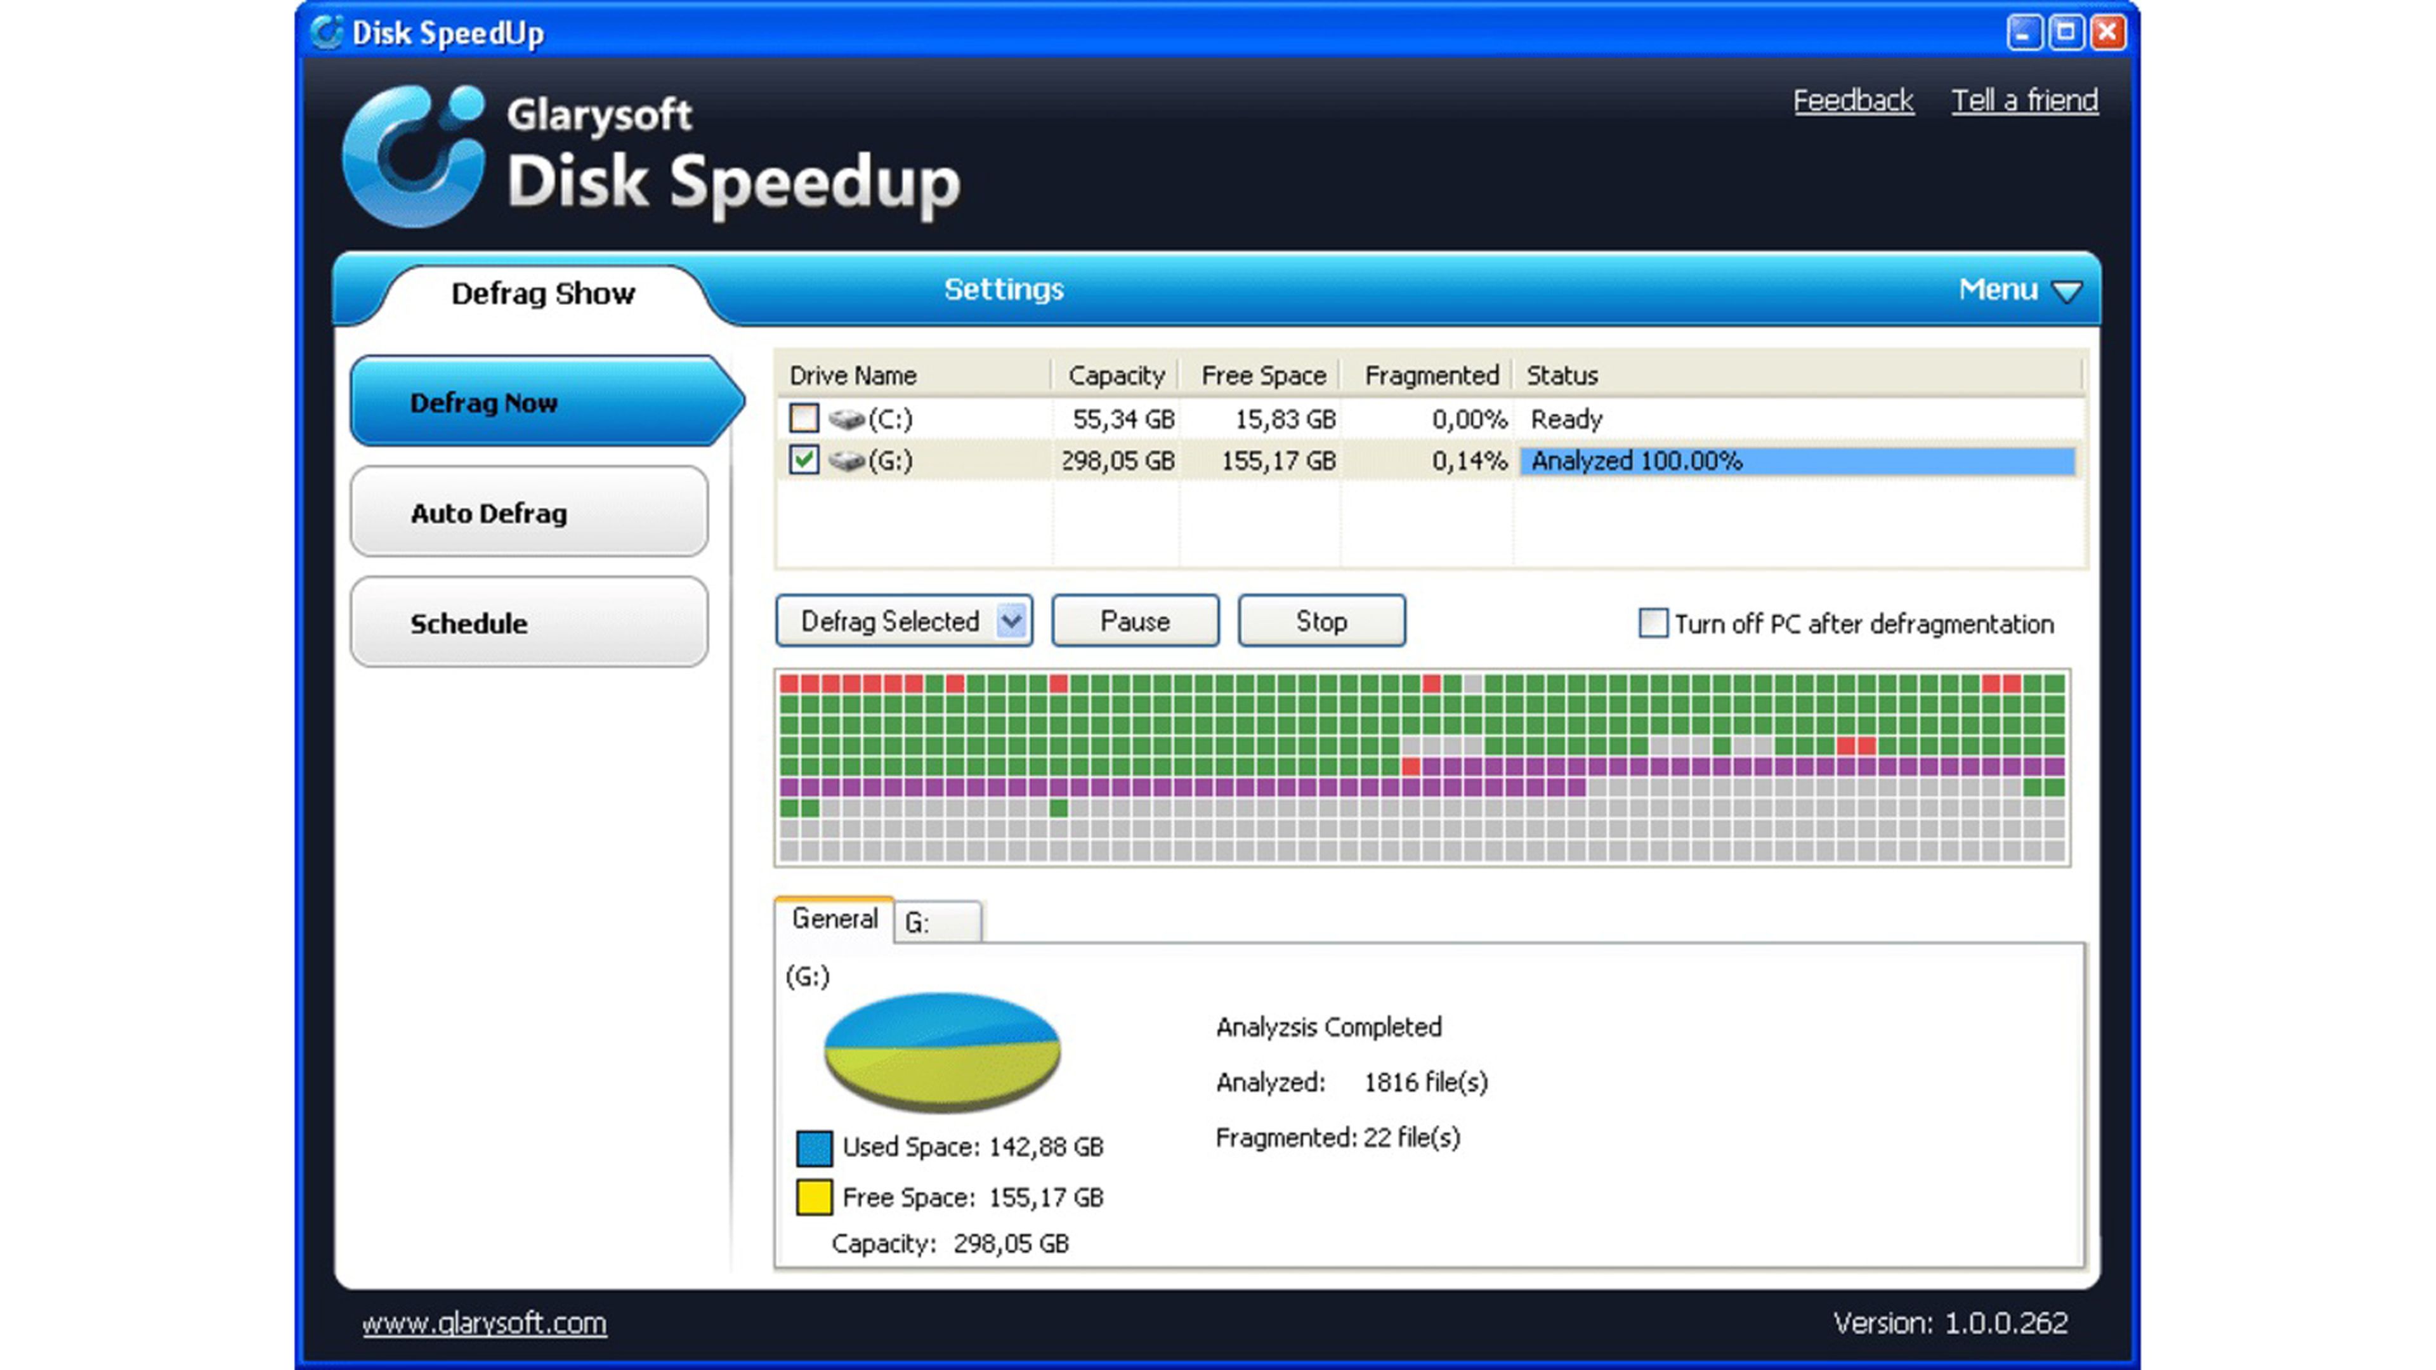
Task: Open the Schedule panel icon
Action: pyautogui.click(x=527, y=622)
